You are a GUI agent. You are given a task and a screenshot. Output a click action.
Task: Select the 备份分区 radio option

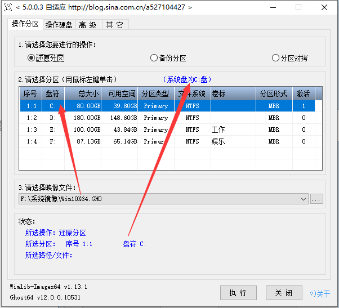(x=154, y=57)
